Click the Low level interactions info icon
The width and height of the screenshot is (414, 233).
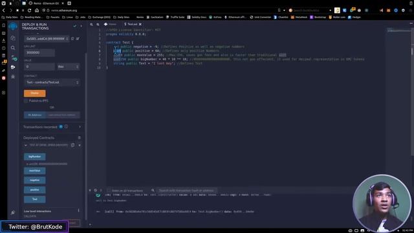tap(78, 210)
